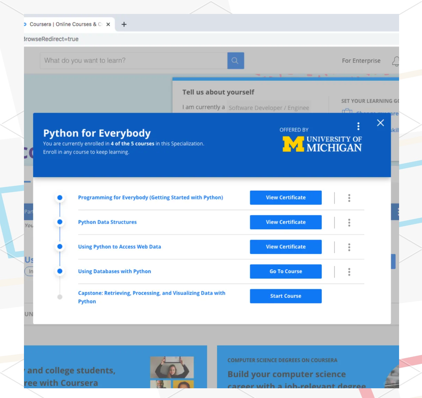Viewport: 422px width, 398px height.
Task: Open options menu for Using Python to Access Web Data
Action: pyautogui.click(x=349, y=247)
